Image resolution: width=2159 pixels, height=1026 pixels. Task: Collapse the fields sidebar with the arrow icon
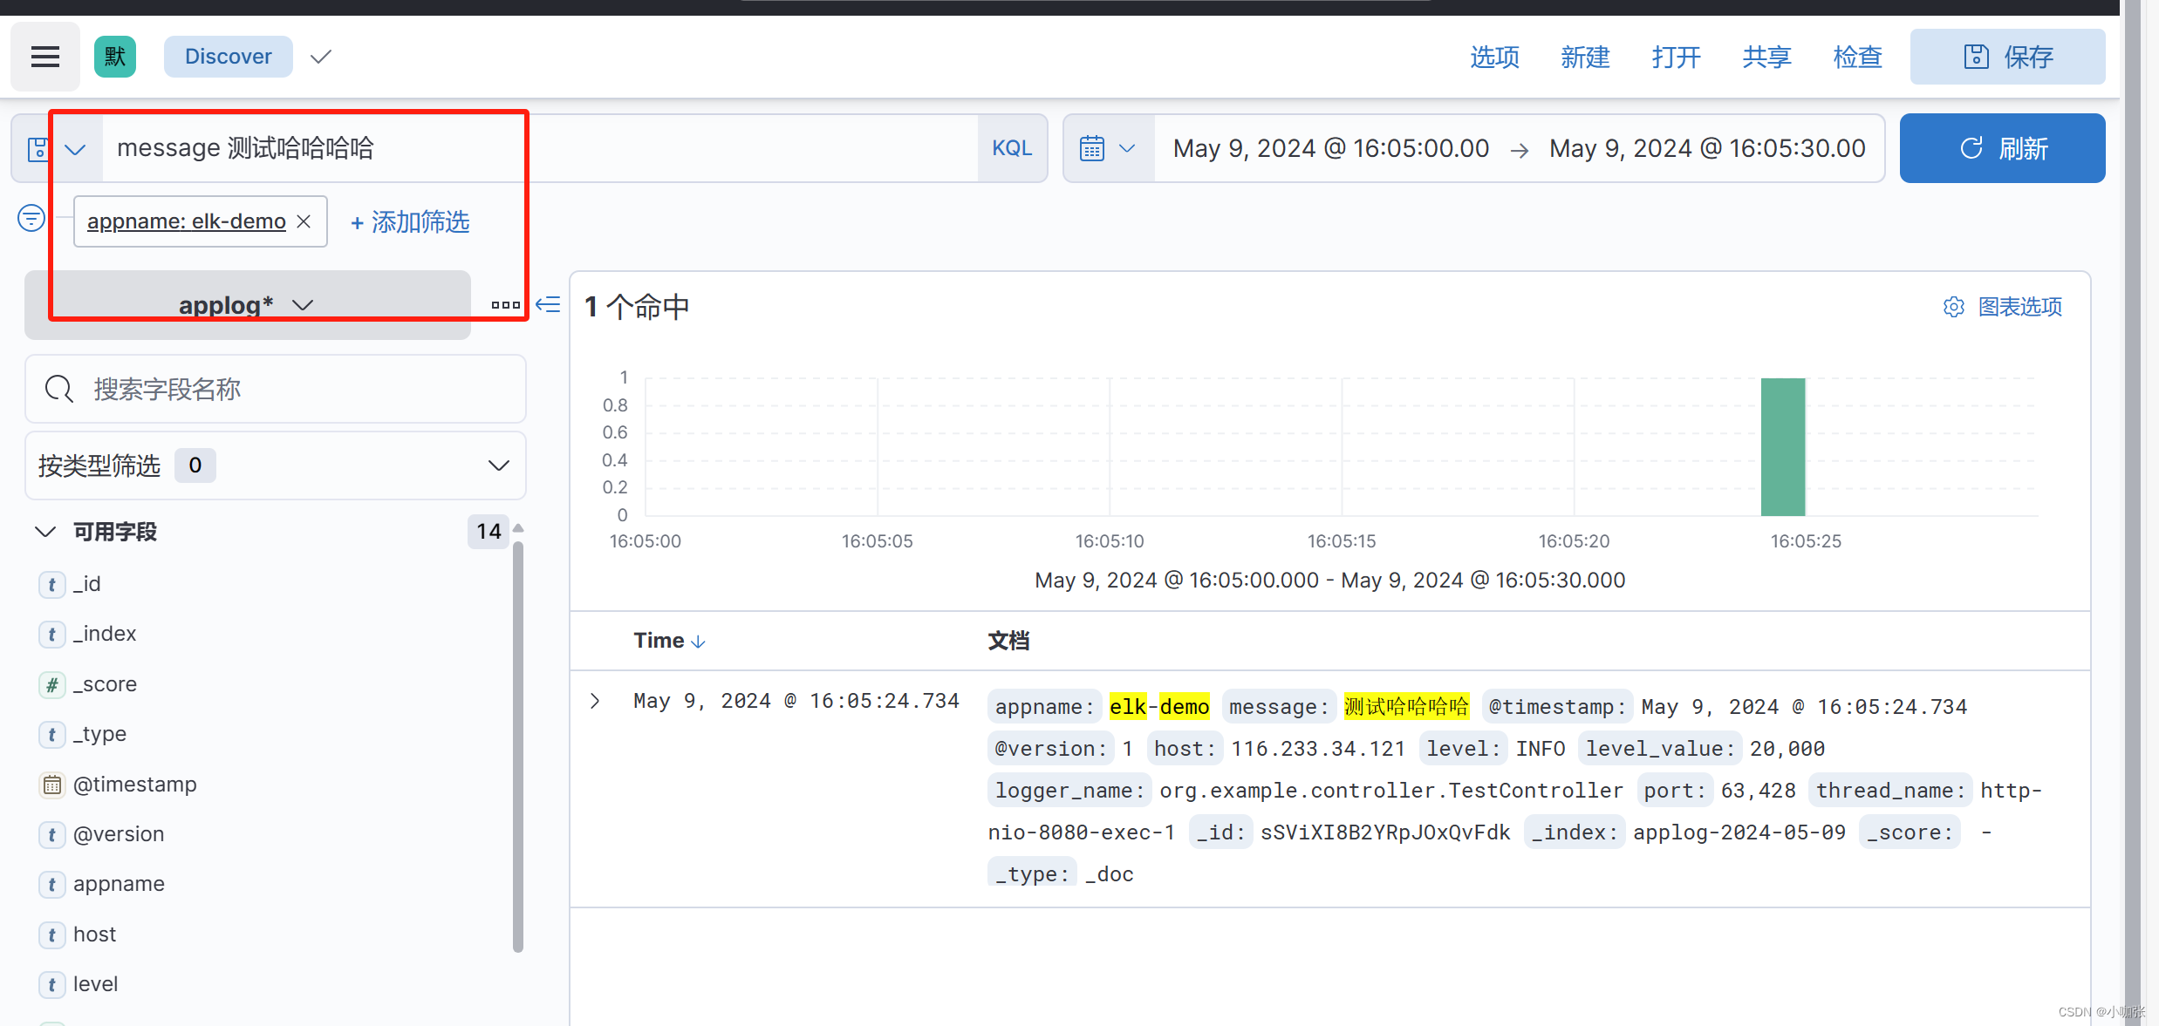(x=548, y=304)
